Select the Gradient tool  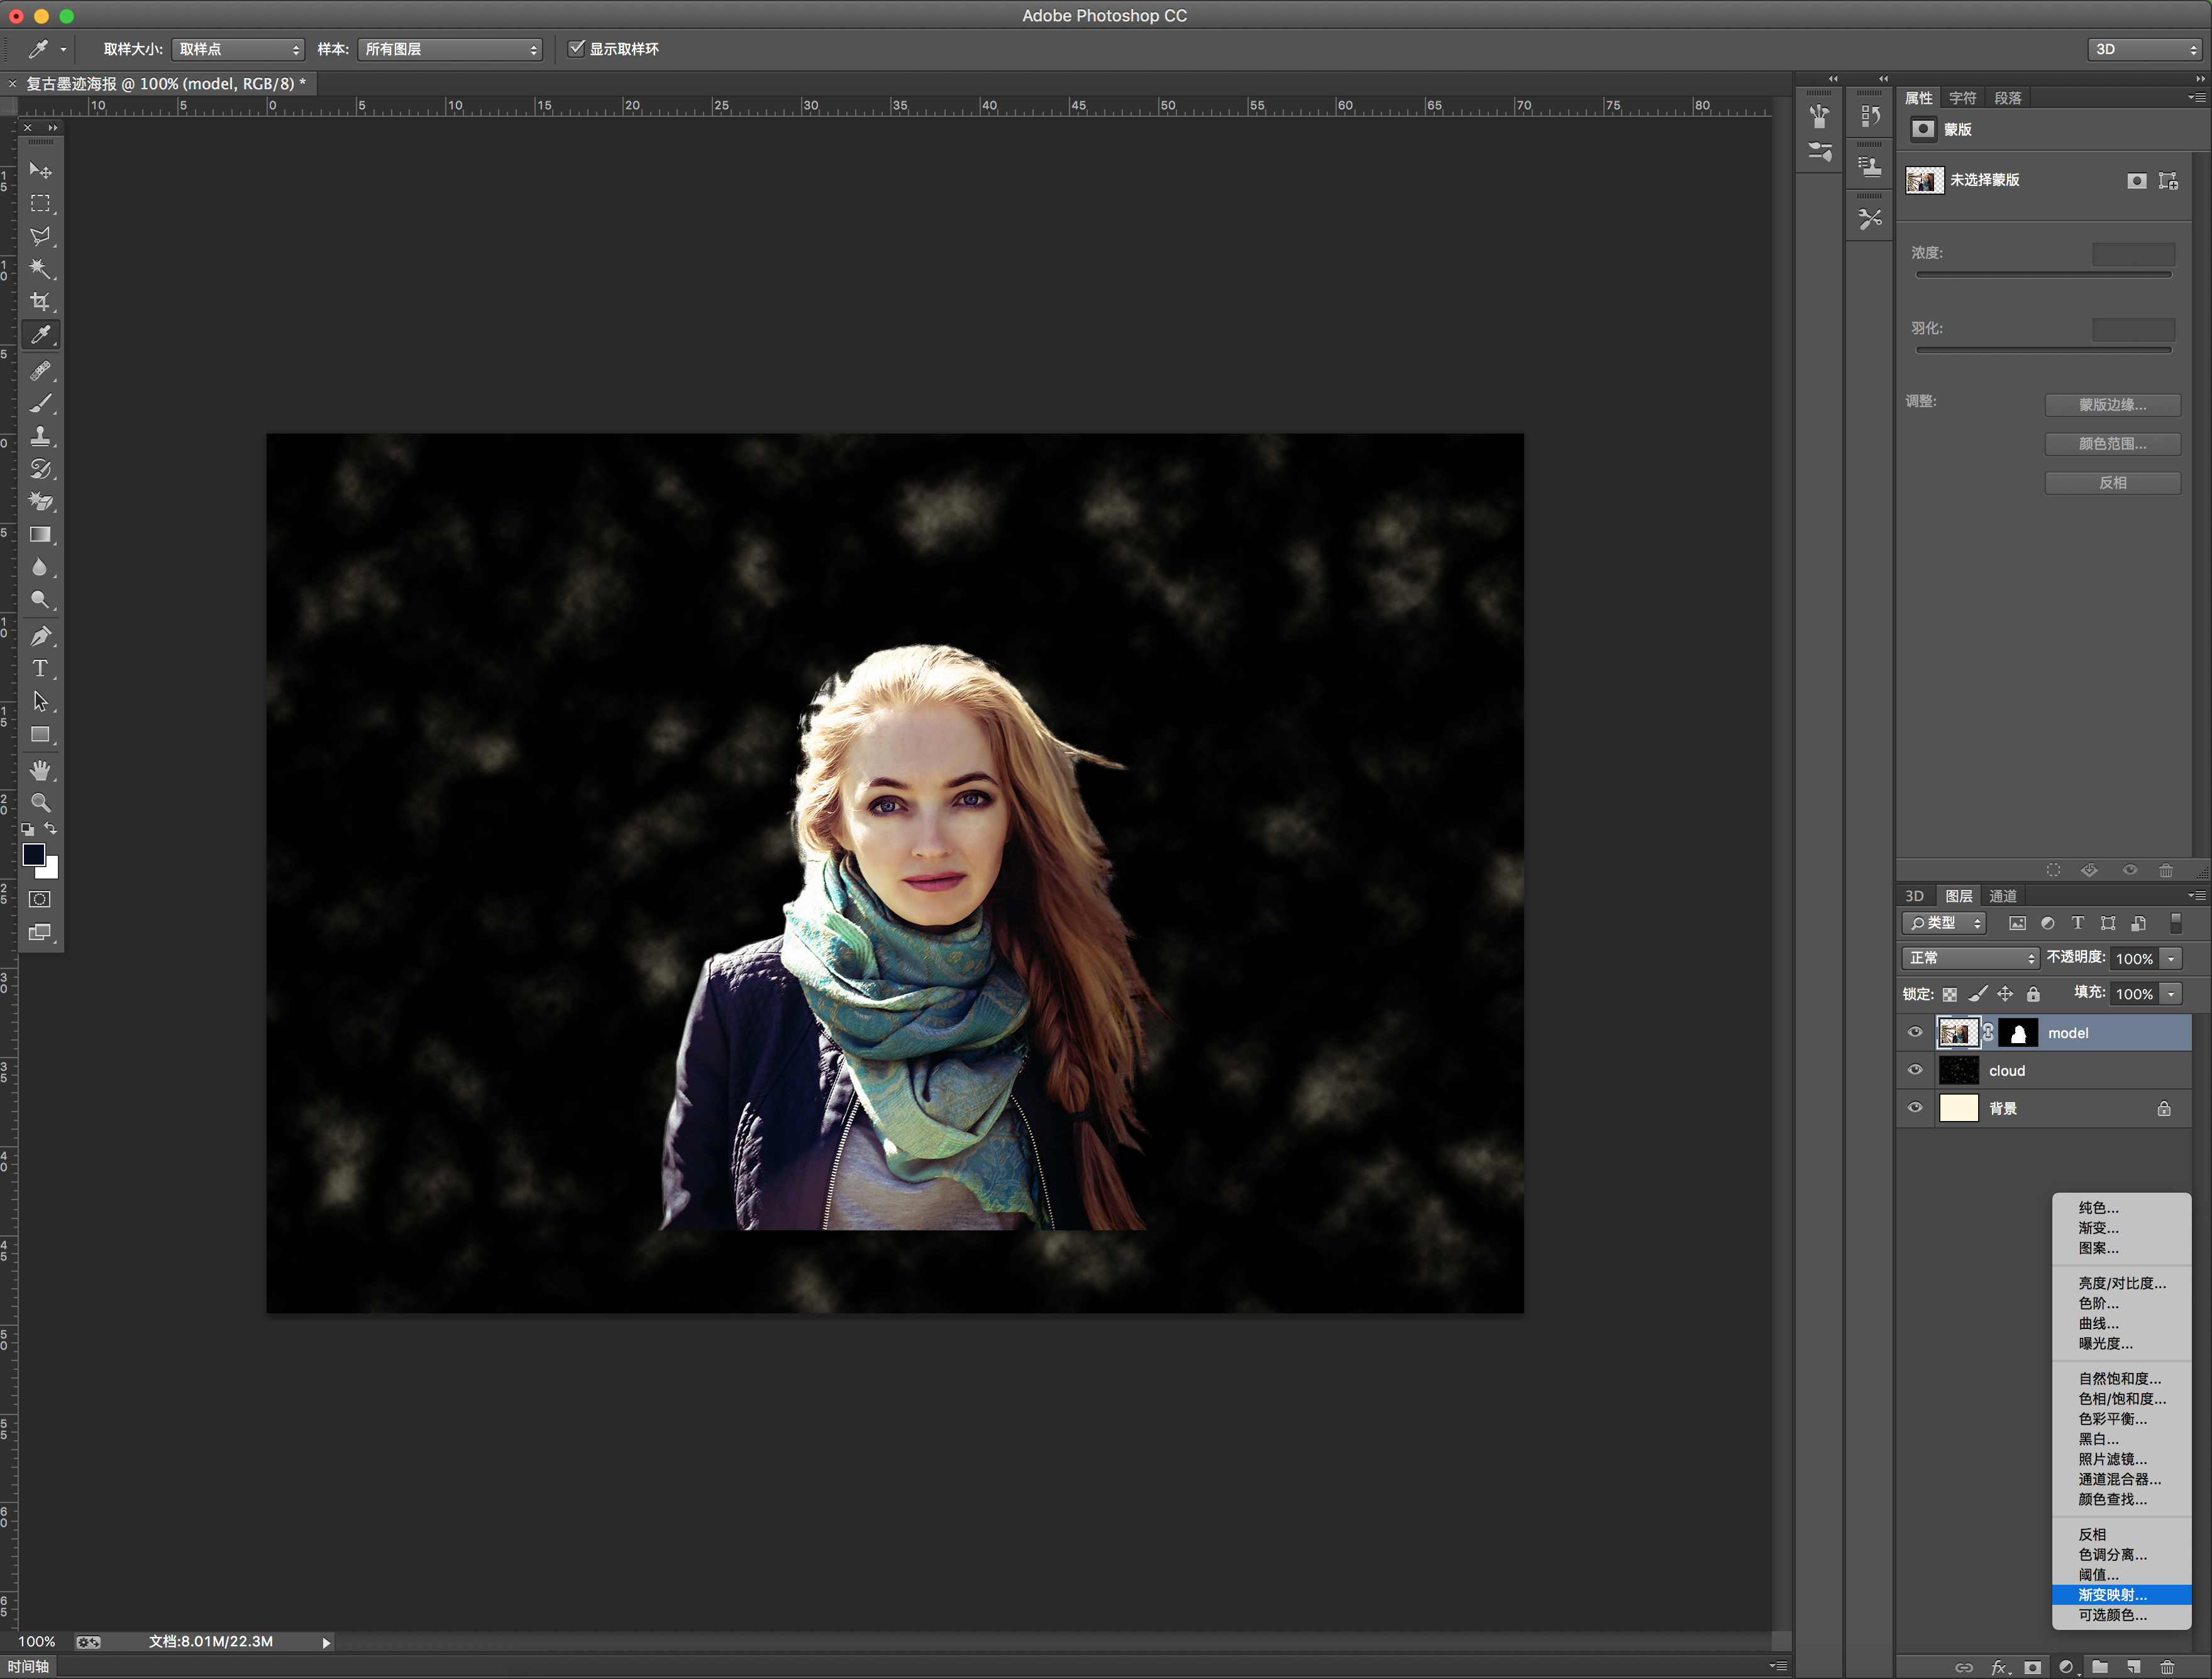(40, 535)
